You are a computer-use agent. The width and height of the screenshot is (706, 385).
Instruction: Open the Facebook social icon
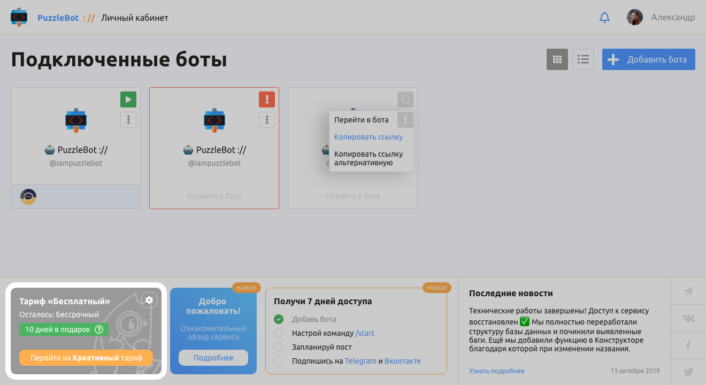(688, 345)
